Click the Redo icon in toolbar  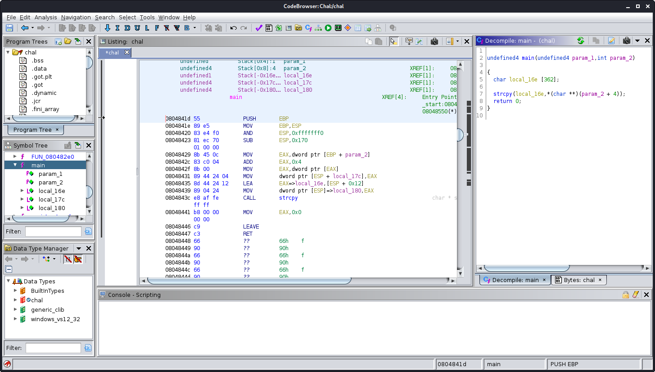click(244, 28)
